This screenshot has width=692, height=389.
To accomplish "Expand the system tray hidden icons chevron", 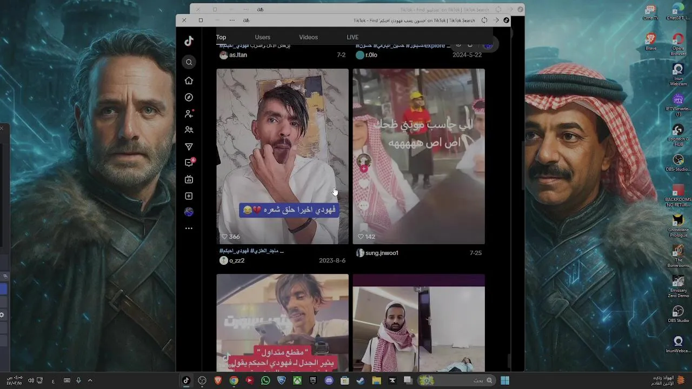I will point(90,380).
